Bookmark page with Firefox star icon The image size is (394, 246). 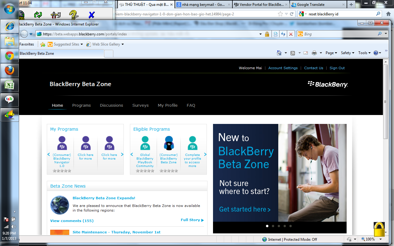click(280, 14)
